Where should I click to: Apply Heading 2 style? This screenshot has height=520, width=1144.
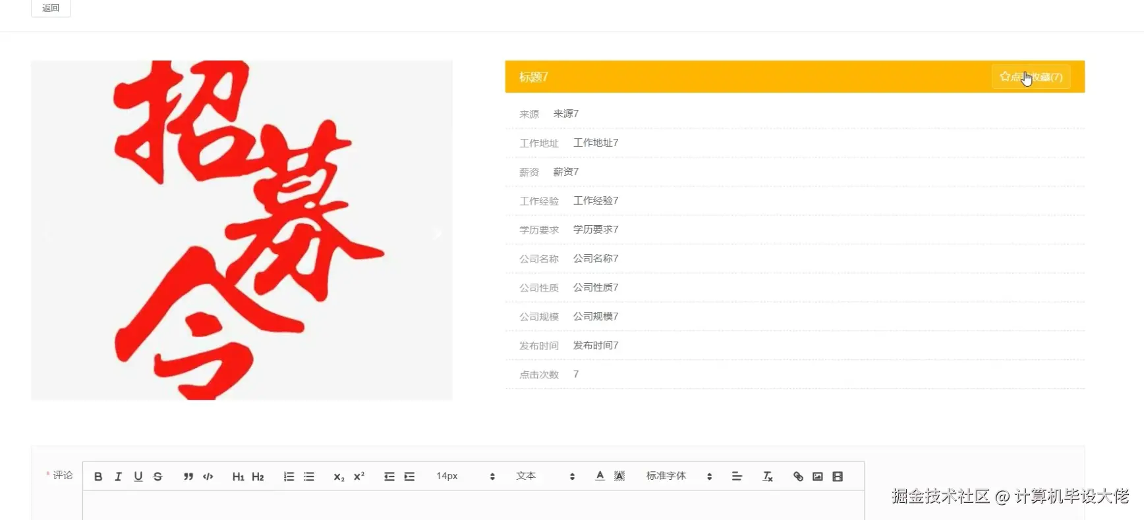coord(258,477)
